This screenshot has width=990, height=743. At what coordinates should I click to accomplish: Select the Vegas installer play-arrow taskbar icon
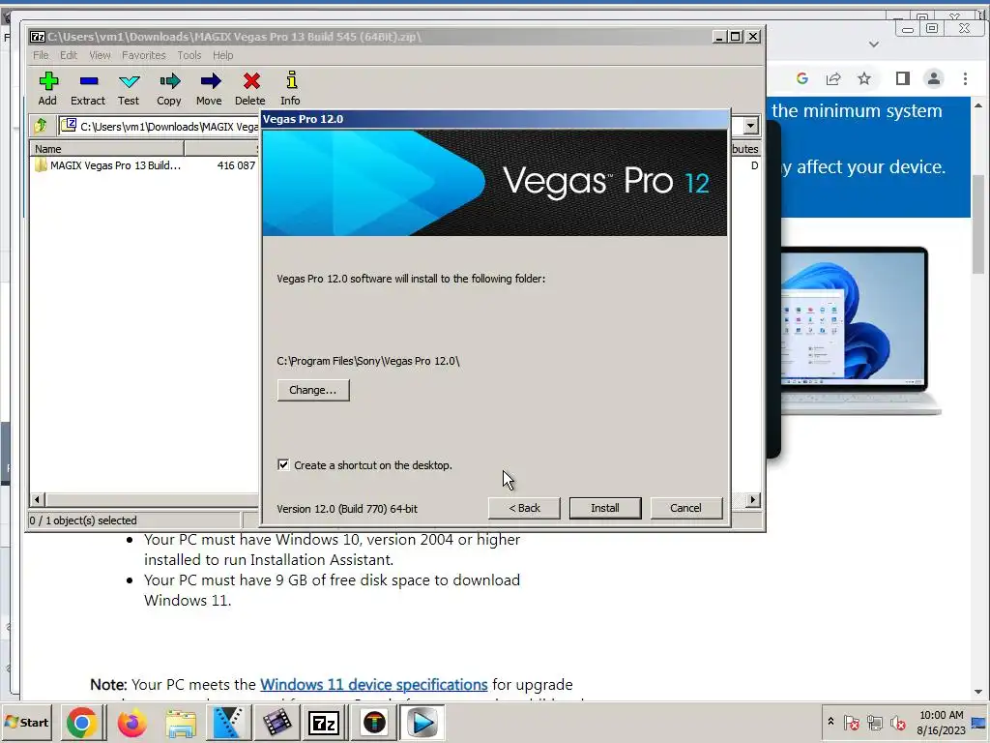tap(422, 722)
